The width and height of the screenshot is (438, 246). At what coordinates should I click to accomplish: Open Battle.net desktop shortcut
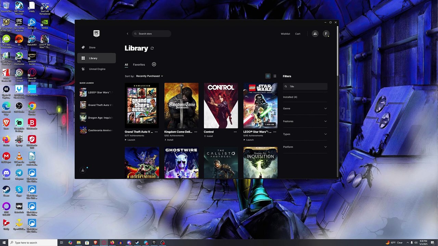(32, 24)
